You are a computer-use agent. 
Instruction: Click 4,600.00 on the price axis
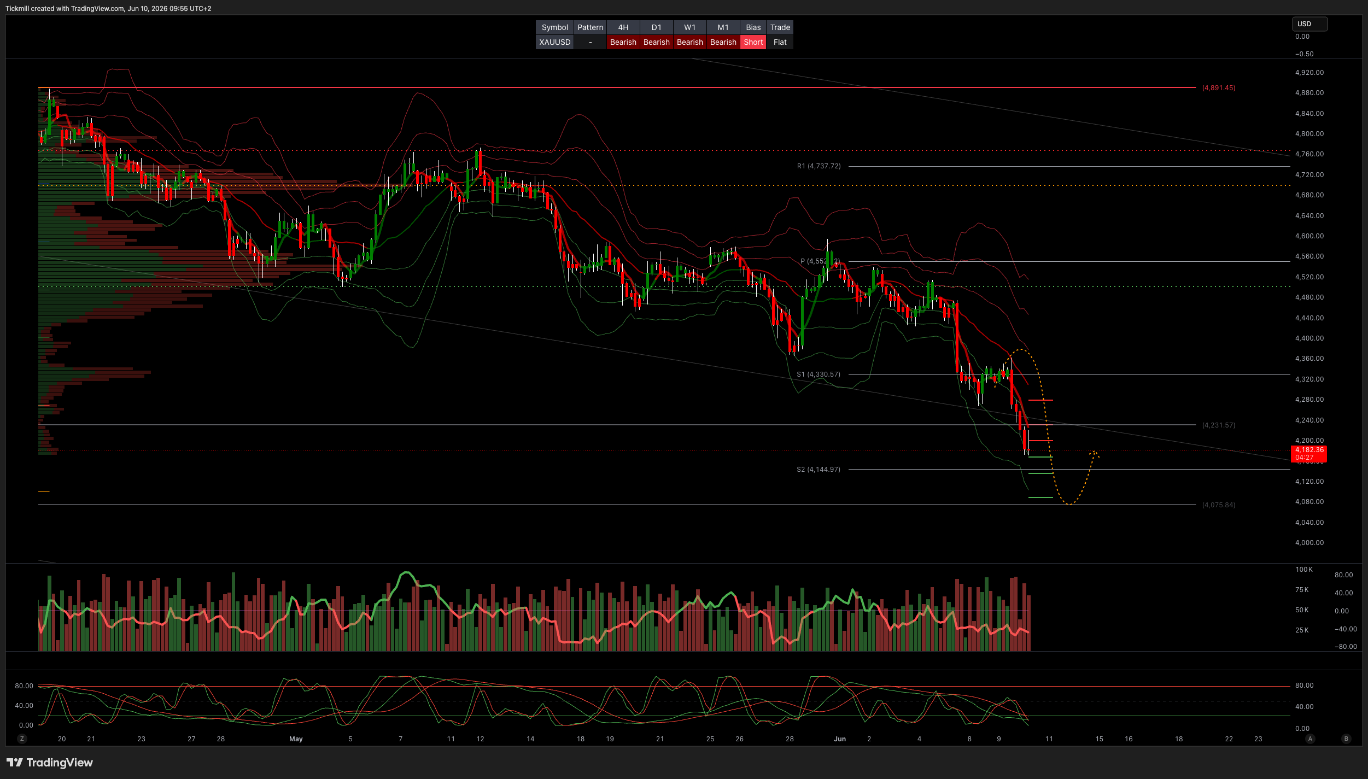(x=1309, y=236)
